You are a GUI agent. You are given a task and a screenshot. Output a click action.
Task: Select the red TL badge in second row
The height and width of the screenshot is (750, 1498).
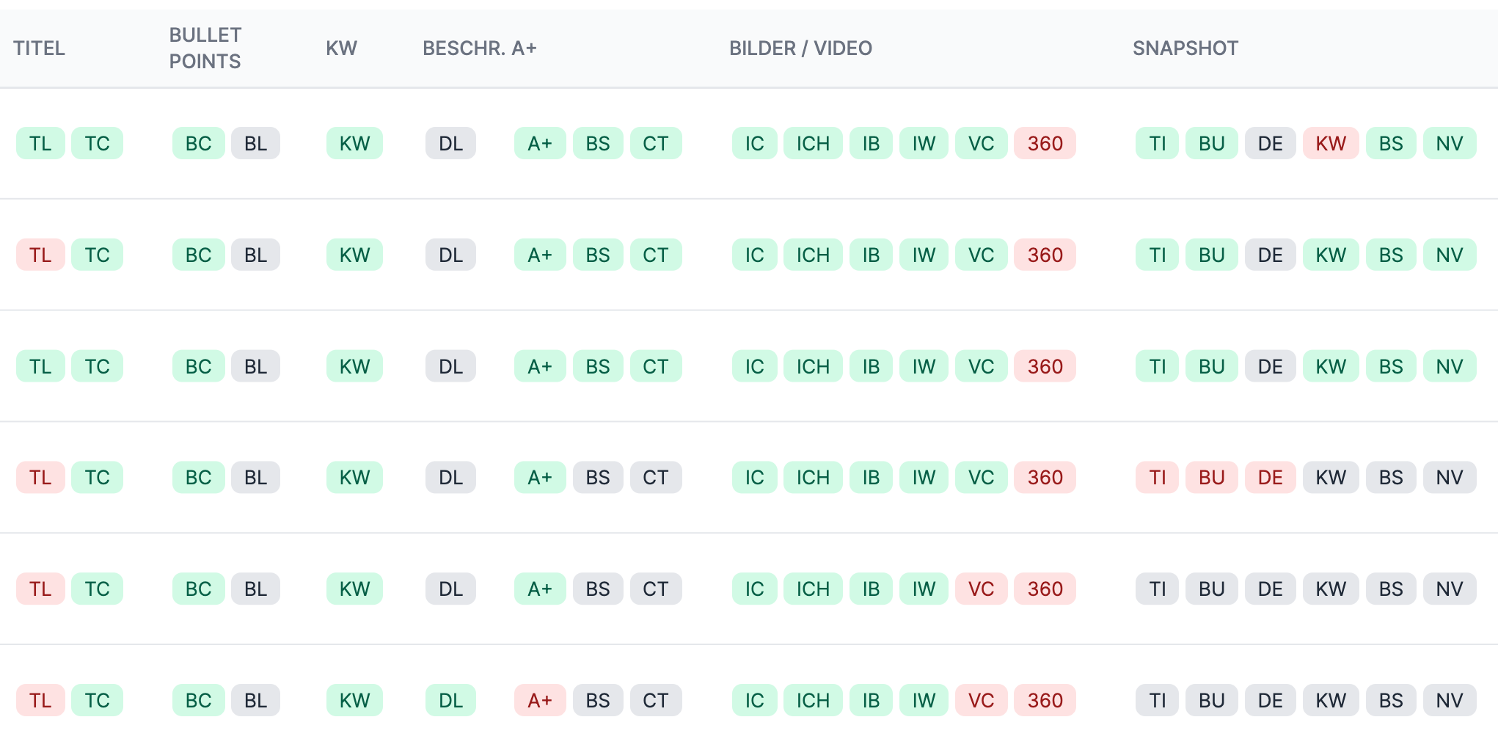pyautogui.click(x=40, y=255)
